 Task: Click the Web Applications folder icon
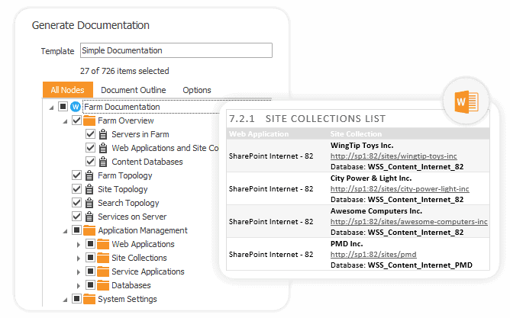tap(103, 244)
